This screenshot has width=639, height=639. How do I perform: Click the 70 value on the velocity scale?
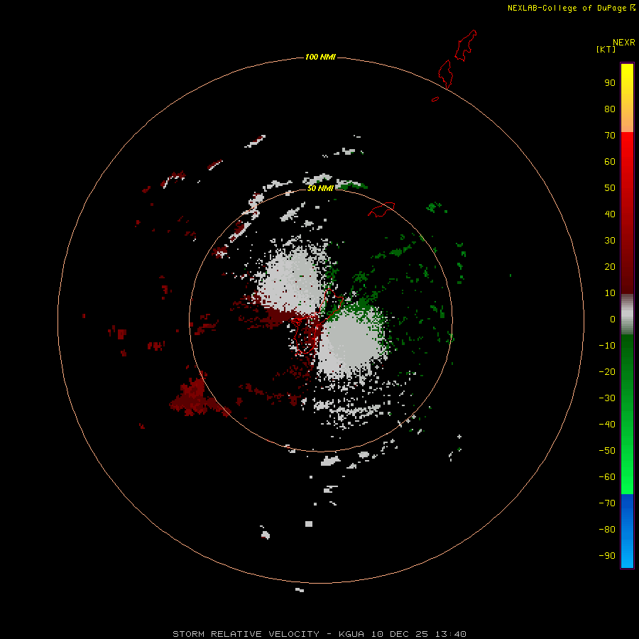[610, 136]
